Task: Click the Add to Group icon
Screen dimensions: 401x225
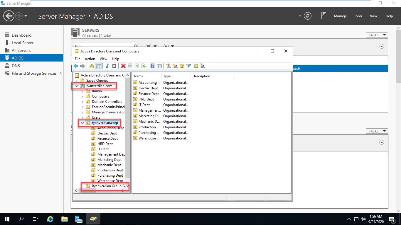Action: pos(202,66)
